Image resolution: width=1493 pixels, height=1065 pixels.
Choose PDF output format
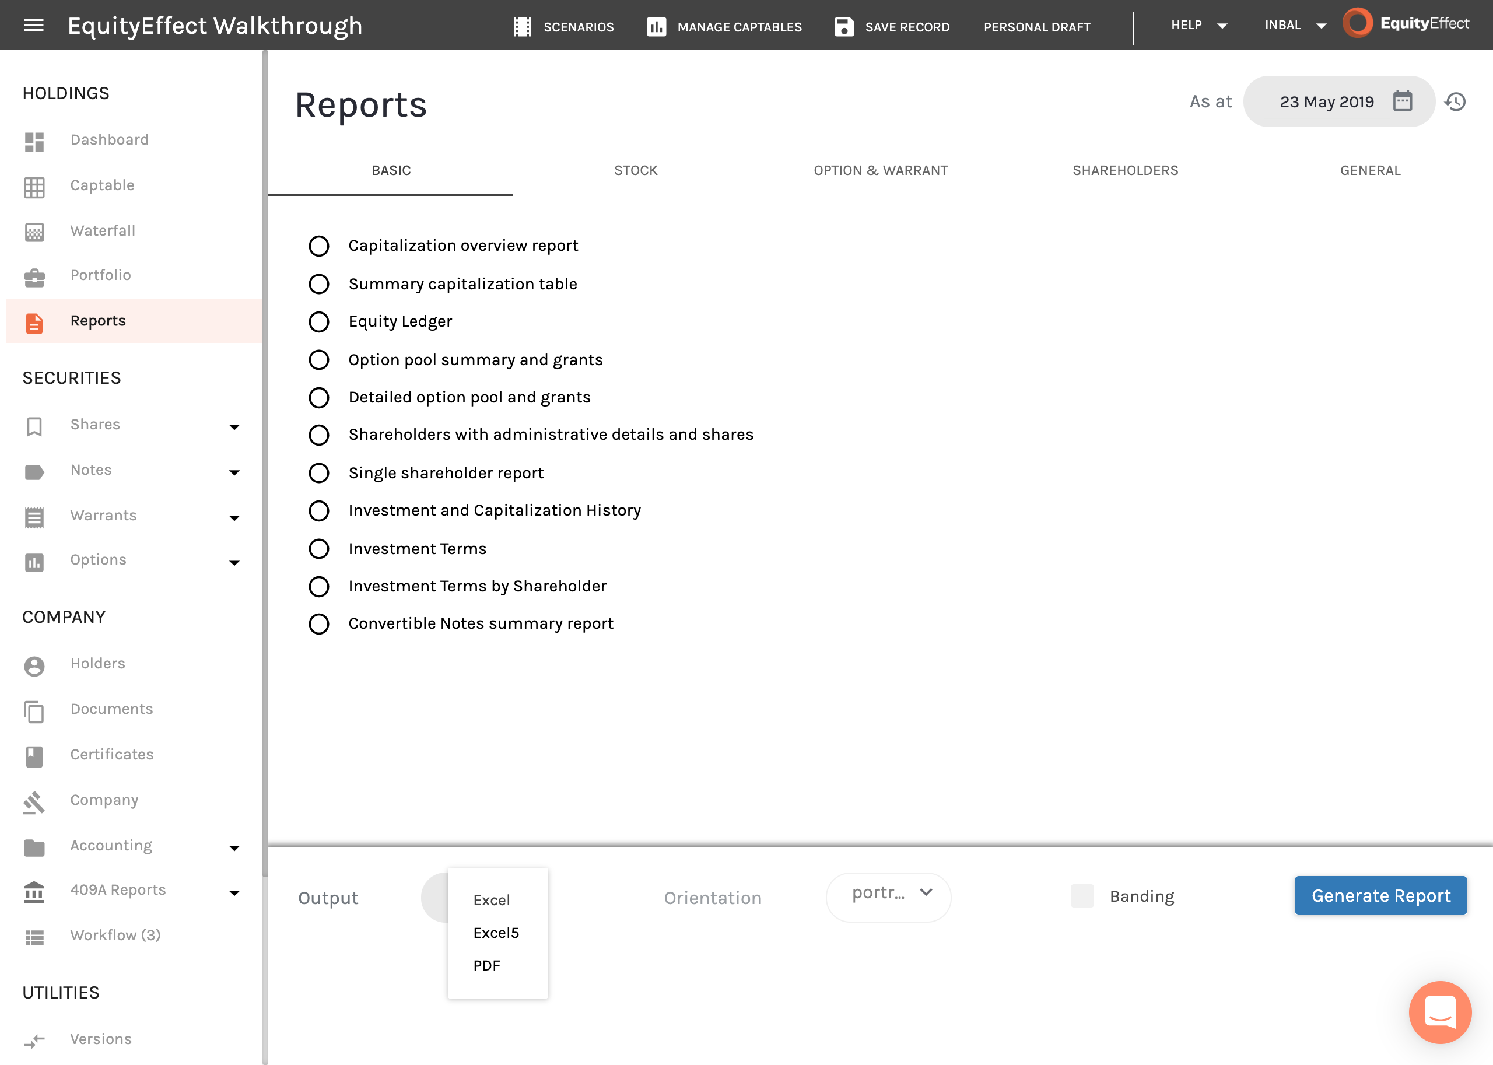point(497,966)
